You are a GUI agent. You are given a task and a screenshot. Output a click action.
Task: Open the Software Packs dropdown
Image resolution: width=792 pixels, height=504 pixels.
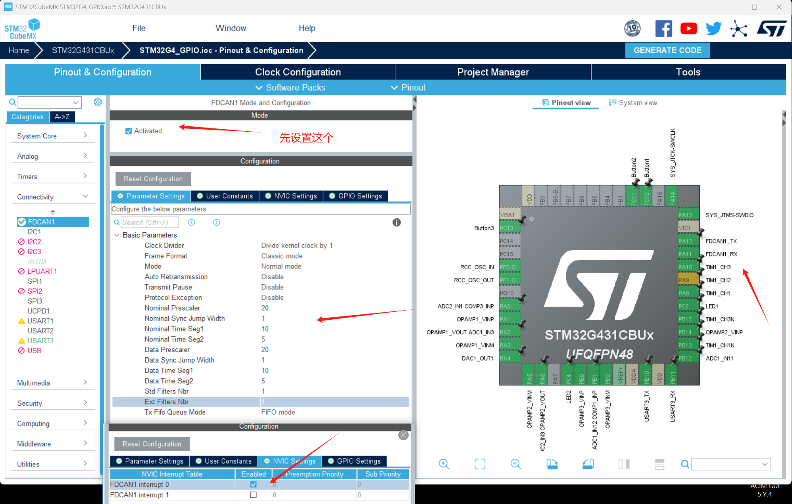[290, 88]
